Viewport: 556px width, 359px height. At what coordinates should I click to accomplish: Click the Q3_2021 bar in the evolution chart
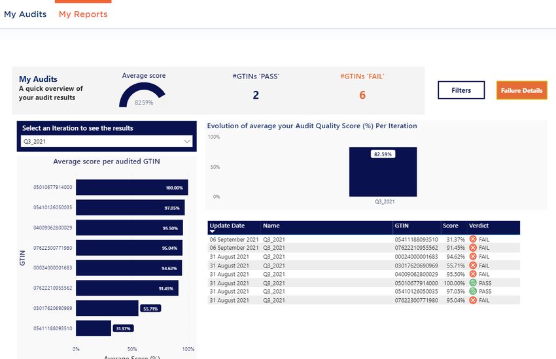point(383,171)
